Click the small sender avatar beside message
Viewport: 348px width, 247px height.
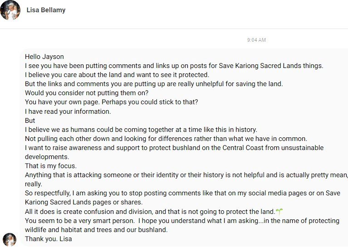pyautogui.click(x=10, y=239)
